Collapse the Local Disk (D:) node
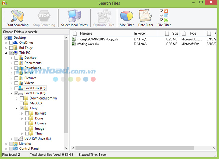 click(x=11, y=93)
